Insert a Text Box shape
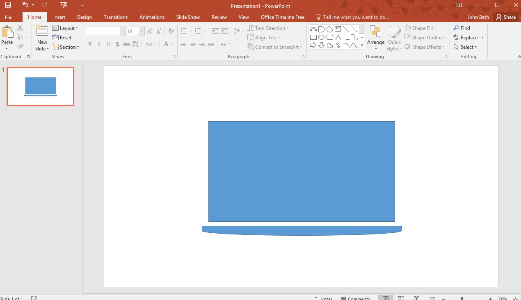 pyautogui.click(x=338, y=28)
